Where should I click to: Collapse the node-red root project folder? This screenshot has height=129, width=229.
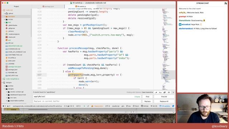(3, 10)
